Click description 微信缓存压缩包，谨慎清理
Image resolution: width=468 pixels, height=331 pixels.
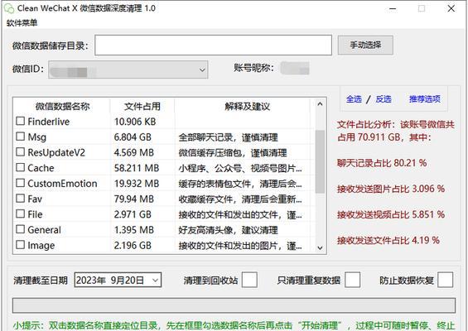tap(233, 153)
